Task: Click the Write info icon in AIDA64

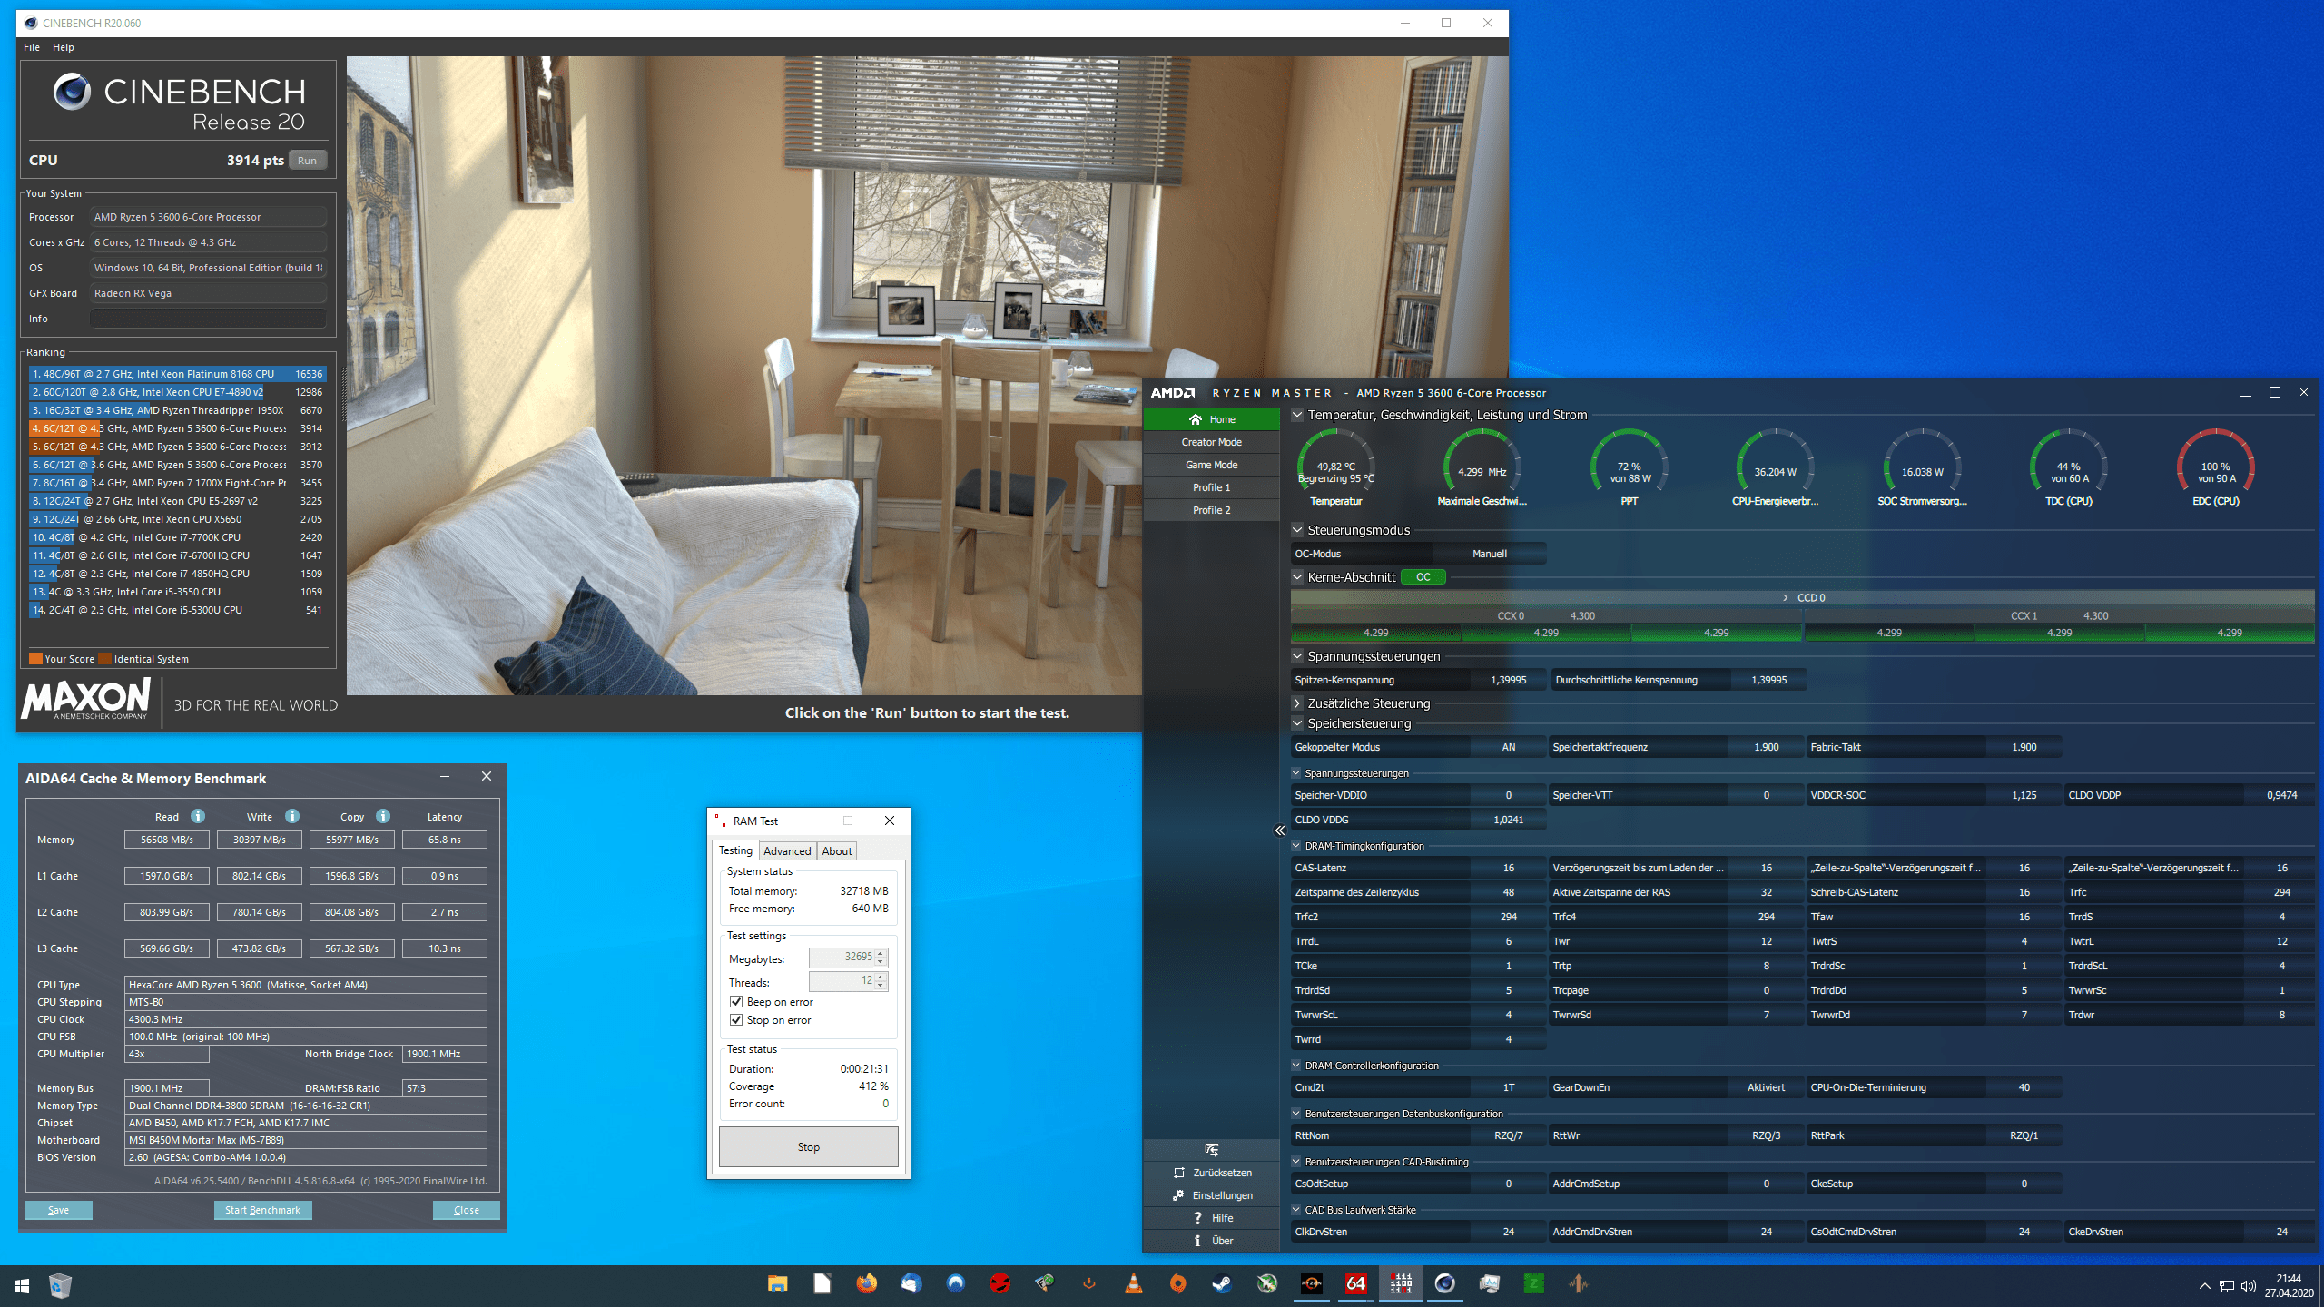Action: [292, 816]
